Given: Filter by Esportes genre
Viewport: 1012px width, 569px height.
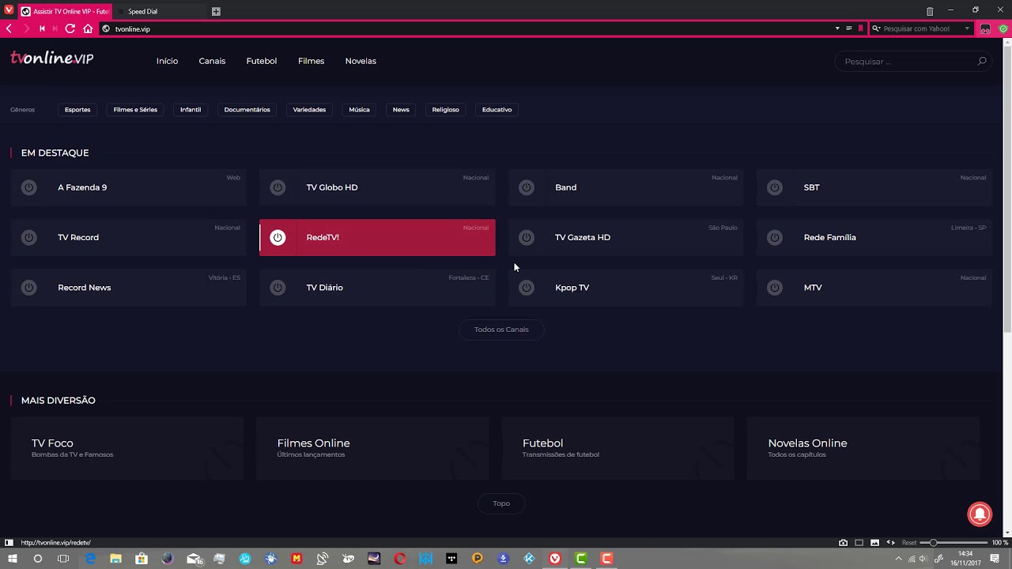Looking at the screenshot, I should pos(77,110).
